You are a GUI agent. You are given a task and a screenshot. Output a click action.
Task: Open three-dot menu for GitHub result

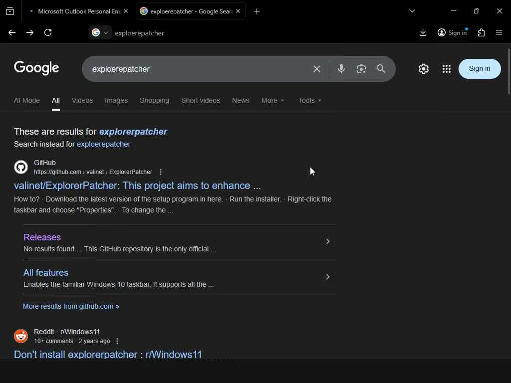click(160, 172)
